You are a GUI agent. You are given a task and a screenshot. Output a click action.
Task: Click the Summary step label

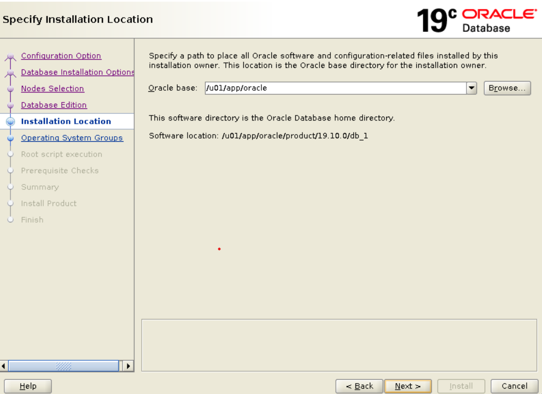pyautogui.click(x=40, y=187)
